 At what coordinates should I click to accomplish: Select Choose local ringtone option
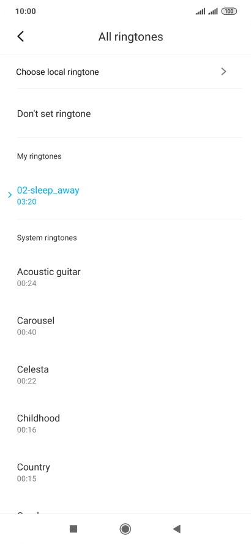click(x=125, y=72)
